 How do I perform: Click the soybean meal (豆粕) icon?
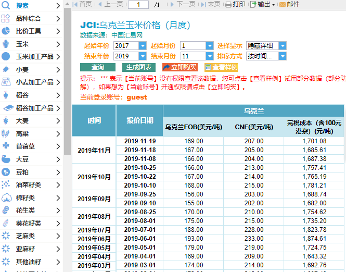click(6, 172)
